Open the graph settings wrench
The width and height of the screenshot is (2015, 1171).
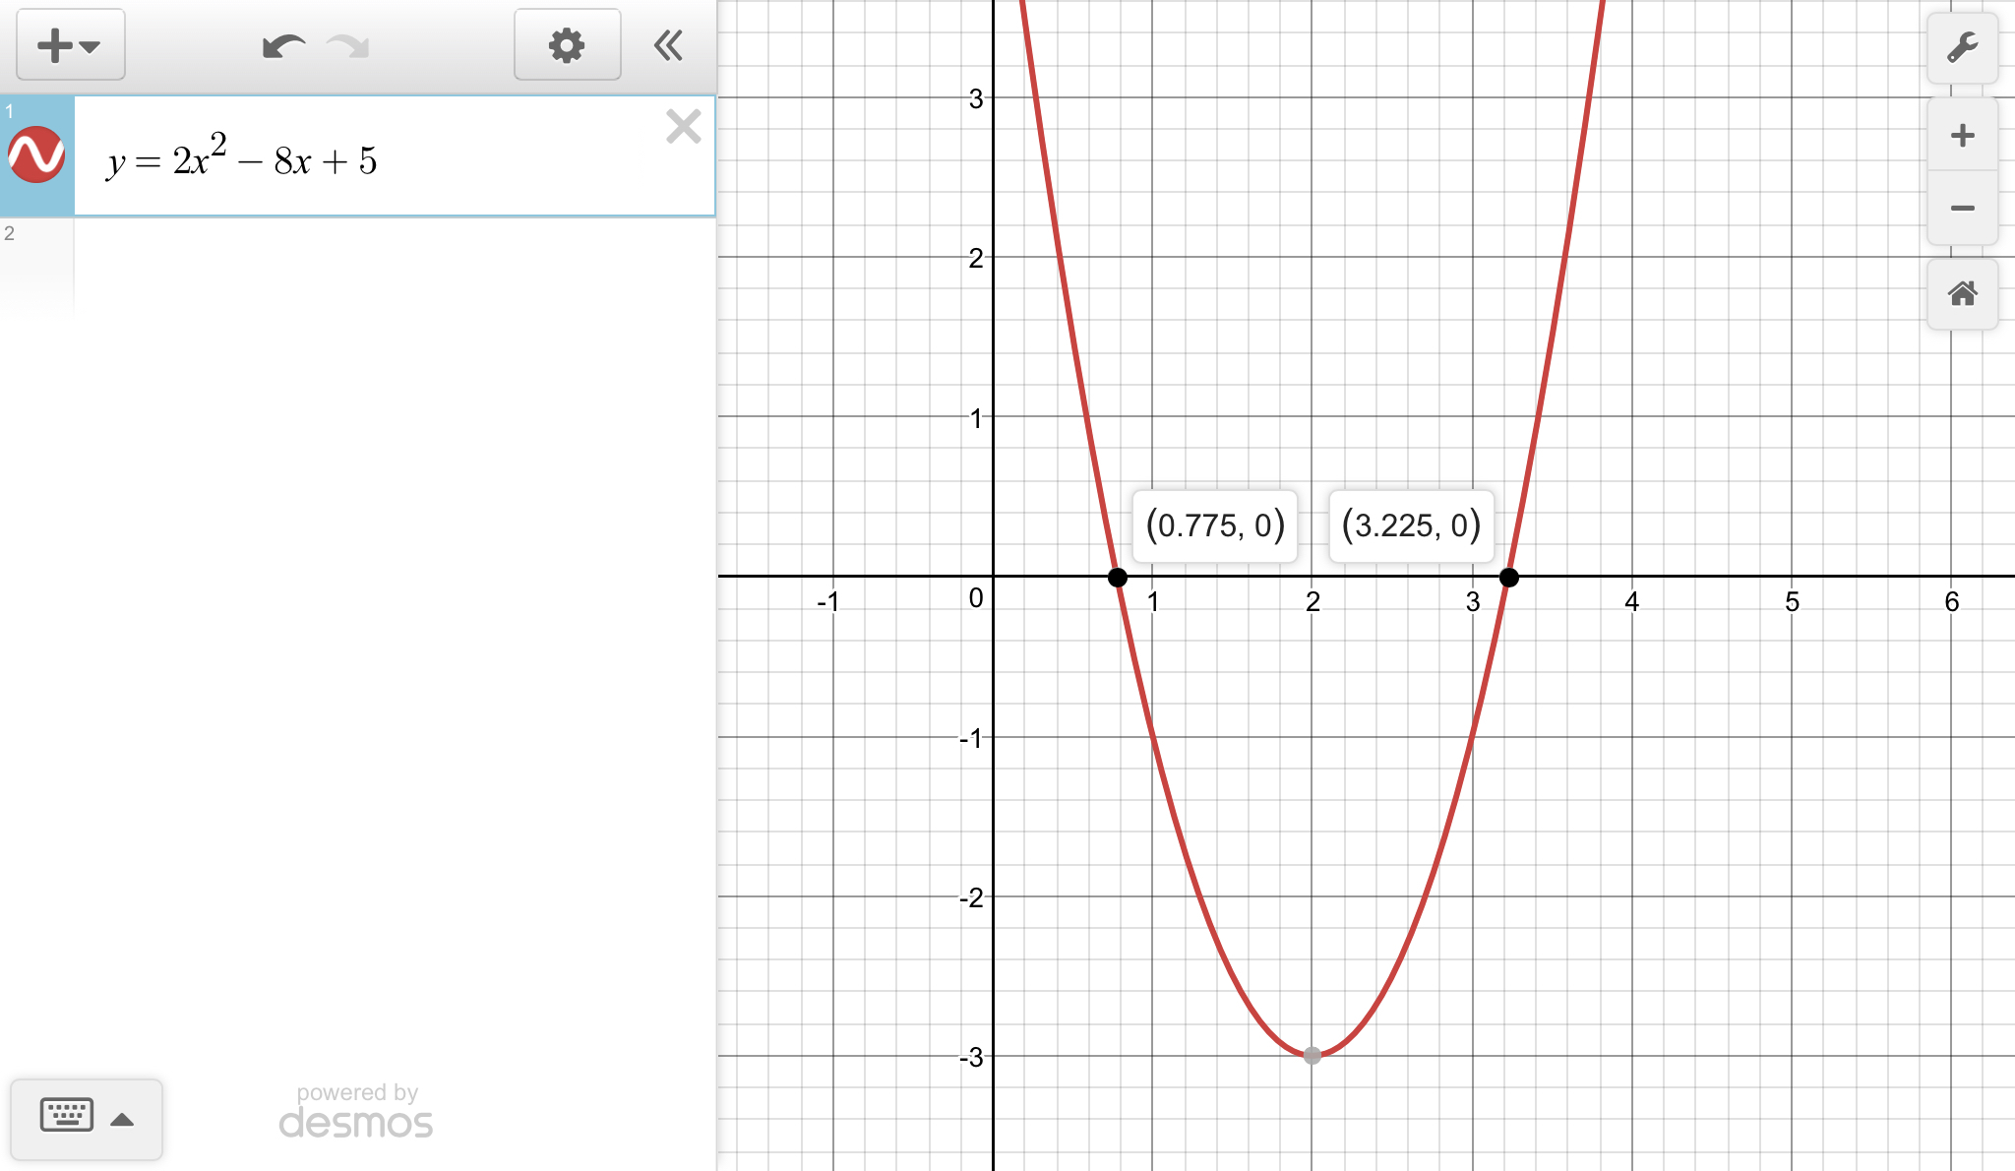(1962, 47)
